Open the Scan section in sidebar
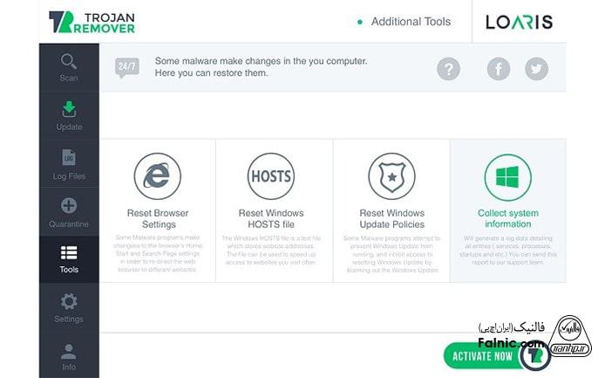 coord(69,67)
